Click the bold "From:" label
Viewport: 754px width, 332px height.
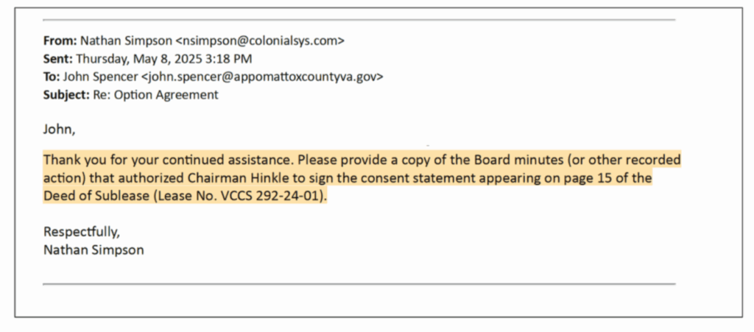[x=60, y=40]
